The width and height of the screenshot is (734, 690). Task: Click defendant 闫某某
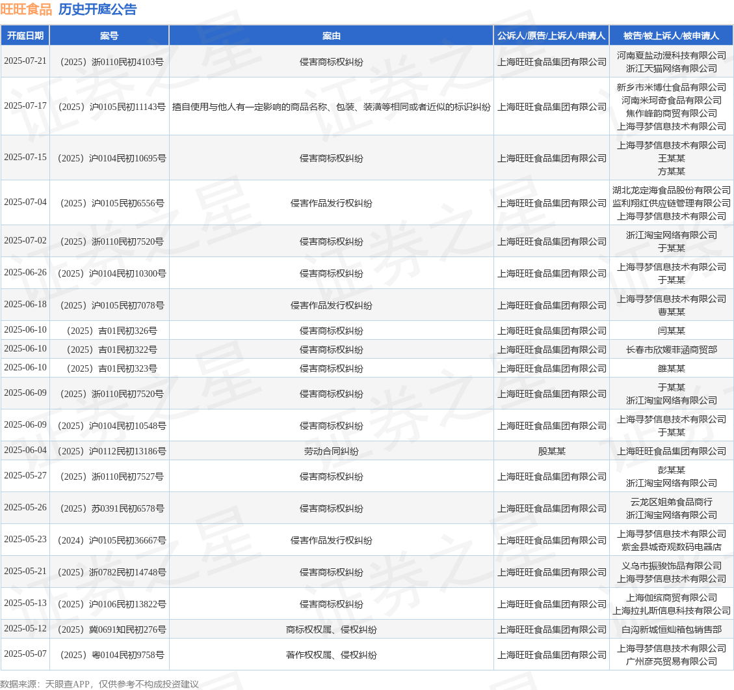(x=672, y=331)
